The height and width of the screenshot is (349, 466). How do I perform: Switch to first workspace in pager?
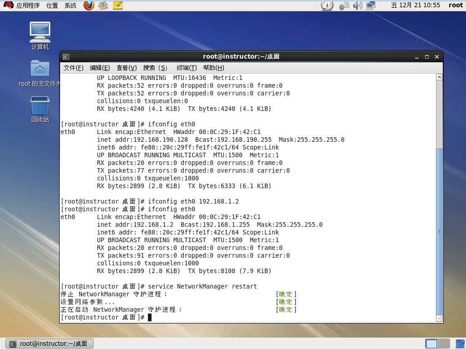point(431,344)
